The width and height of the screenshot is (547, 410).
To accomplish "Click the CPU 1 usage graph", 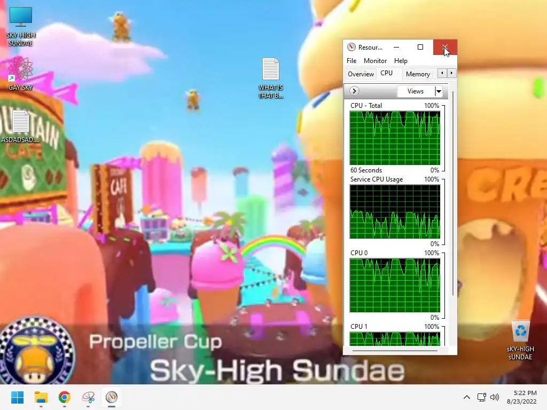I will [x=395, y=338].
